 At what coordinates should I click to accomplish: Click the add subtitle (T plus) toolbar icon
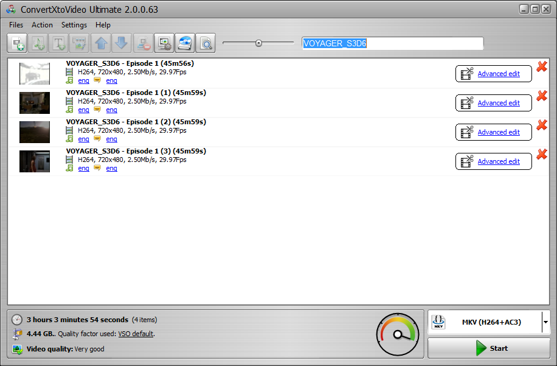(58, 43)
